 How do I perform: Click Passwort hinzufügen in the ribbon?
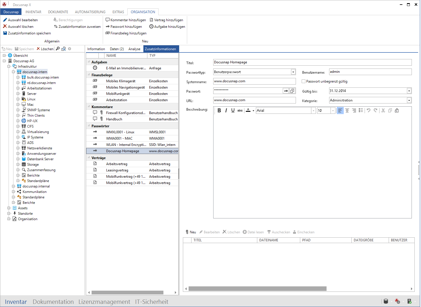(124, 27)
